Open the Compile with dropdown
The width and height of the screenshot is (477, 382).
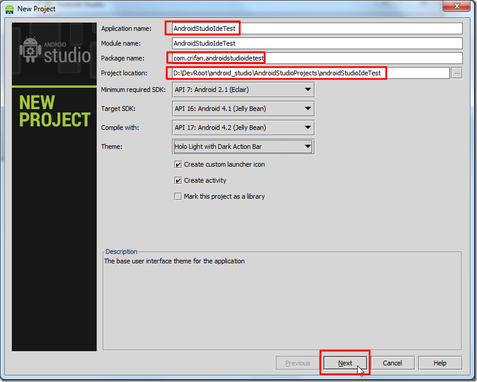click(243, 128)
